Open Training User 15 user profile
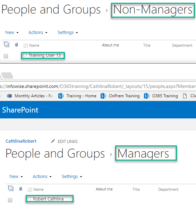196x206 pixels. [45, 55]
